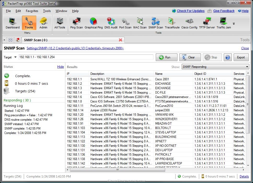
Task: Open the Port Scan tool
Action: [125, 23]
